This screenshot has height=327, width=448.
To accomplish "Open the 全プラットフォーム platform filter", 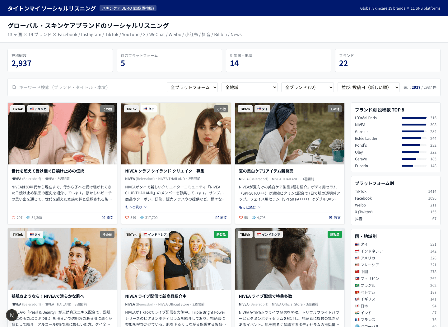I will [x=192, y=87].
